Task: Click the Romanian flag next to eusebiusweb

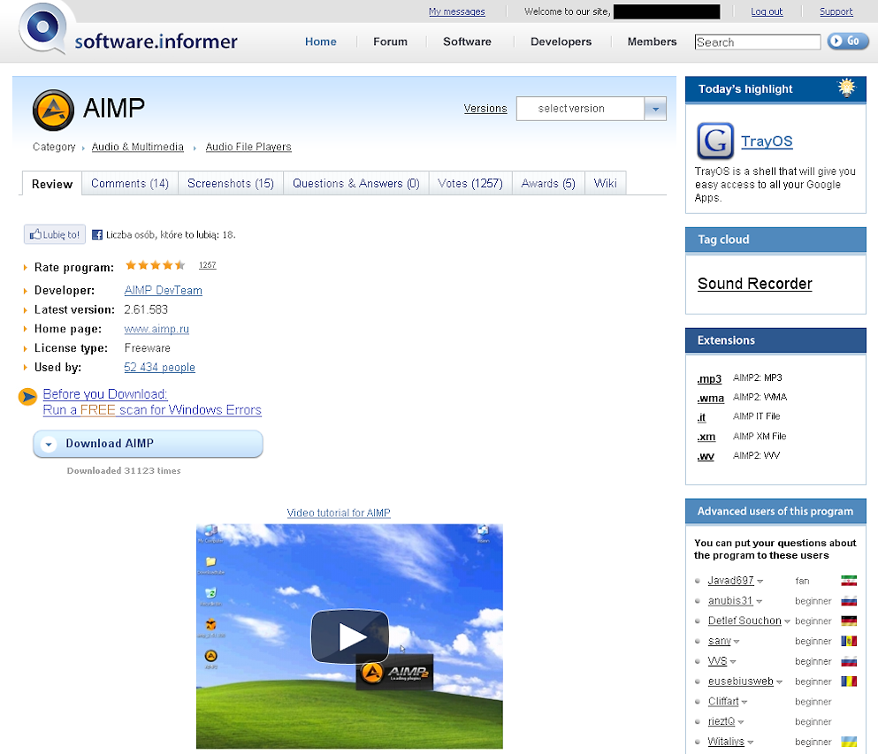Action: 849,682
